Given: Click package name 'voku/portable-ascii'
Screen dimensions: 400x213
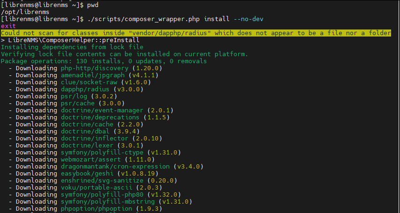Looking at the screenshot, I should click(x=97, y=188).
